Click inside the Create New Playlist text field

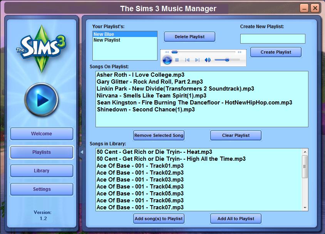(x=273, y=39)
